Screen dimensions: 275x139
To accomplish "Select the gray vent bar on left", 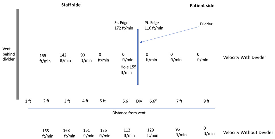I will pyautogui.click(x=18, y=54).
